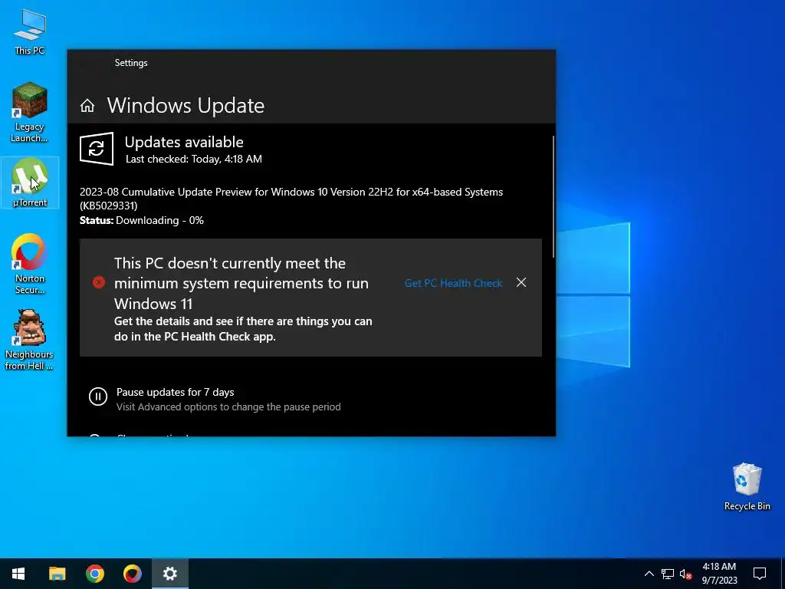Select the Neighbours from Hell shortcut
Viewport: 785px width, 589px height.
(x=29, y=340)
